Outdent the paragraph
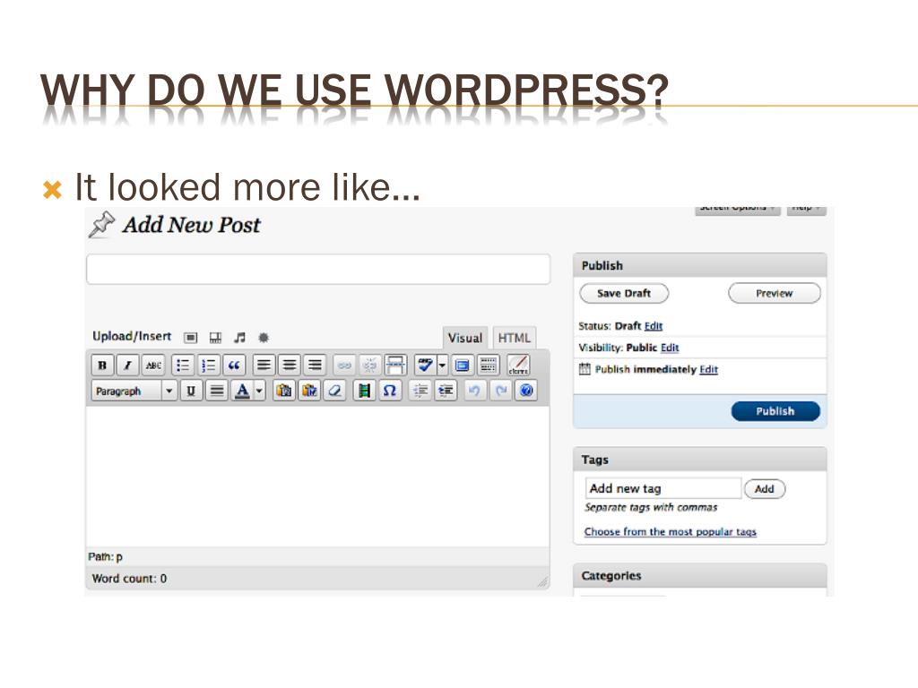Viewport: 918px width, 688px height. click(420, 391)
